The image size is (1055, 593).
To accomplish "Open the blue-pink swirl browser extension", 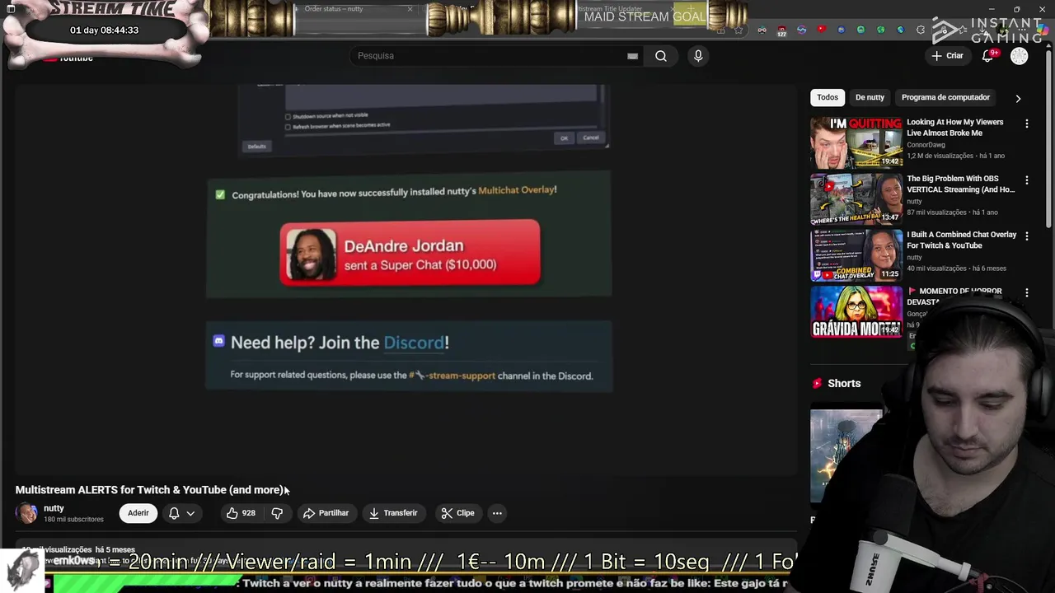I will point(801,30).
